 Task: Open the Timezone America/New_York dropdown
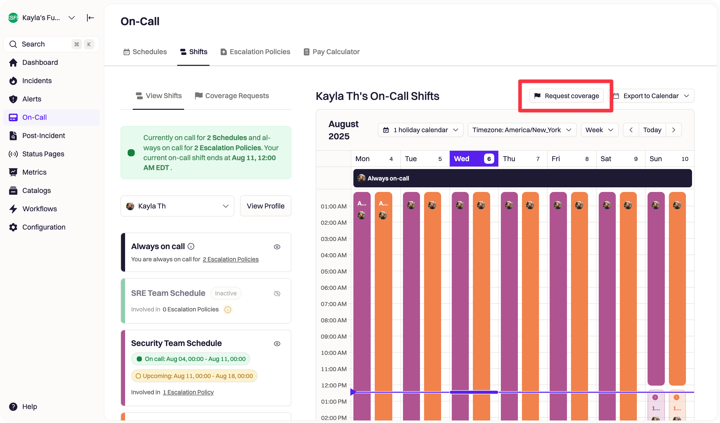522,130
